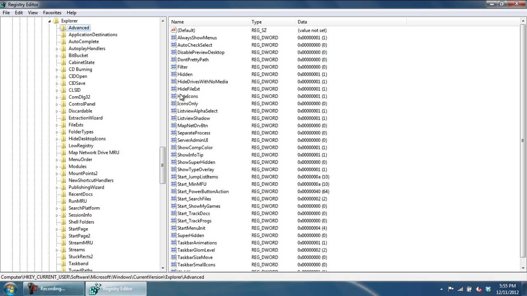527x296 pixels.
Task: Select the icon next to SuperHidden value
Action: (174, 235)
